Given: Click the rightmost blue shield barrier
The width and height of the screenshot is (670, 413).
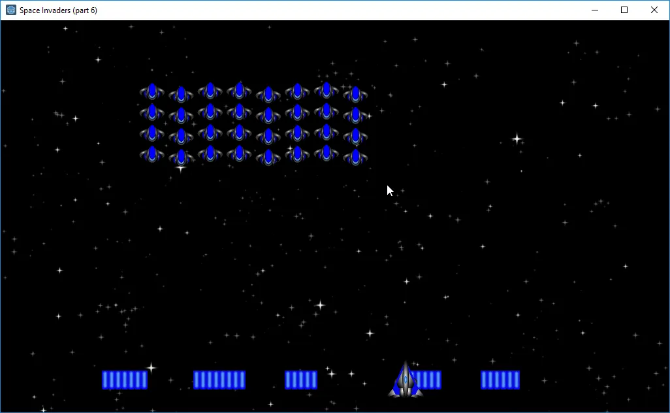Looking at the screenshot, I should [500, 380].
